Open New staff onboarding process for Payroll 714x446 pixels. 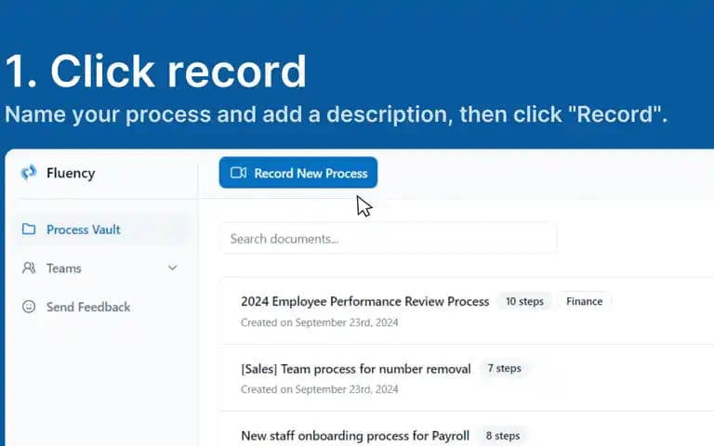(355, 436)
